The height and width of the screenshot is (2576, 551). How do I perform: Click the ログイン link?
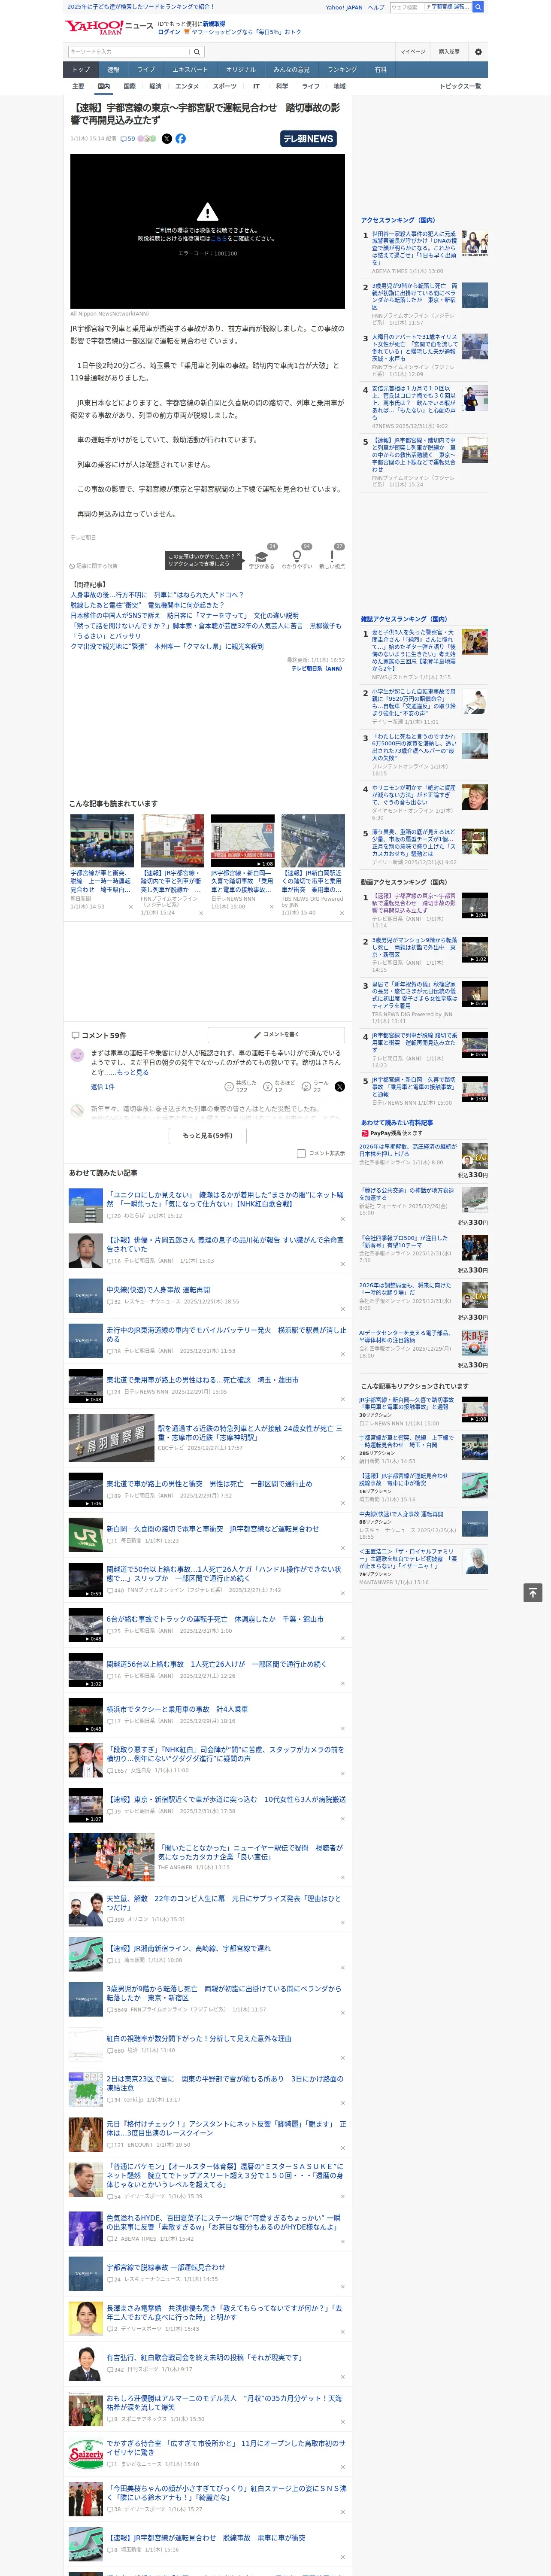169,32
